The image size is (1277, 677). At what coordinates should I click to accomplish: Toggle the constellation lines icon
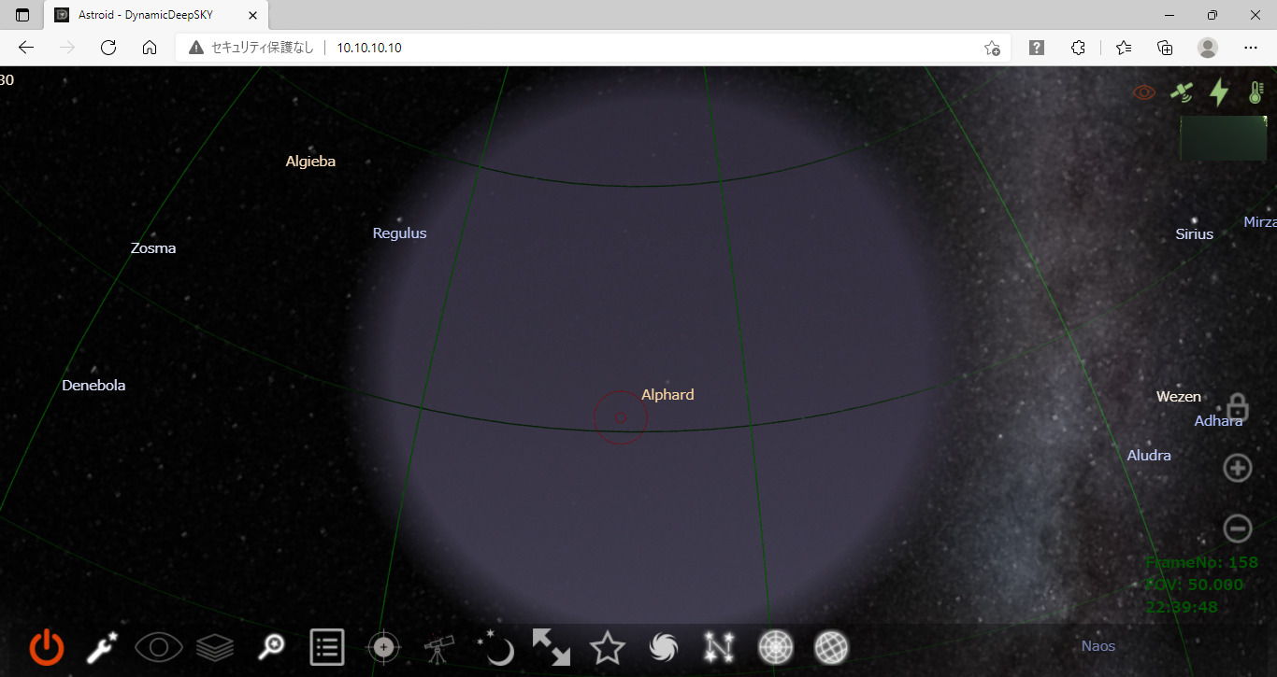click(720, 646)
